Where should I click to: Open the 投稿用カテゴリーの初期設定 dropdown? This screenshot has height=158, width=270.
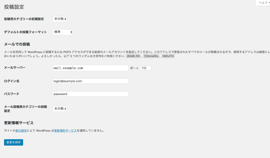coord(60,19)
